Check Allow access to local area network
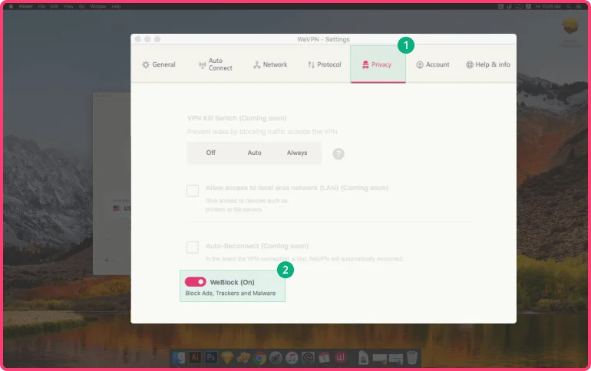 [193, 191]
